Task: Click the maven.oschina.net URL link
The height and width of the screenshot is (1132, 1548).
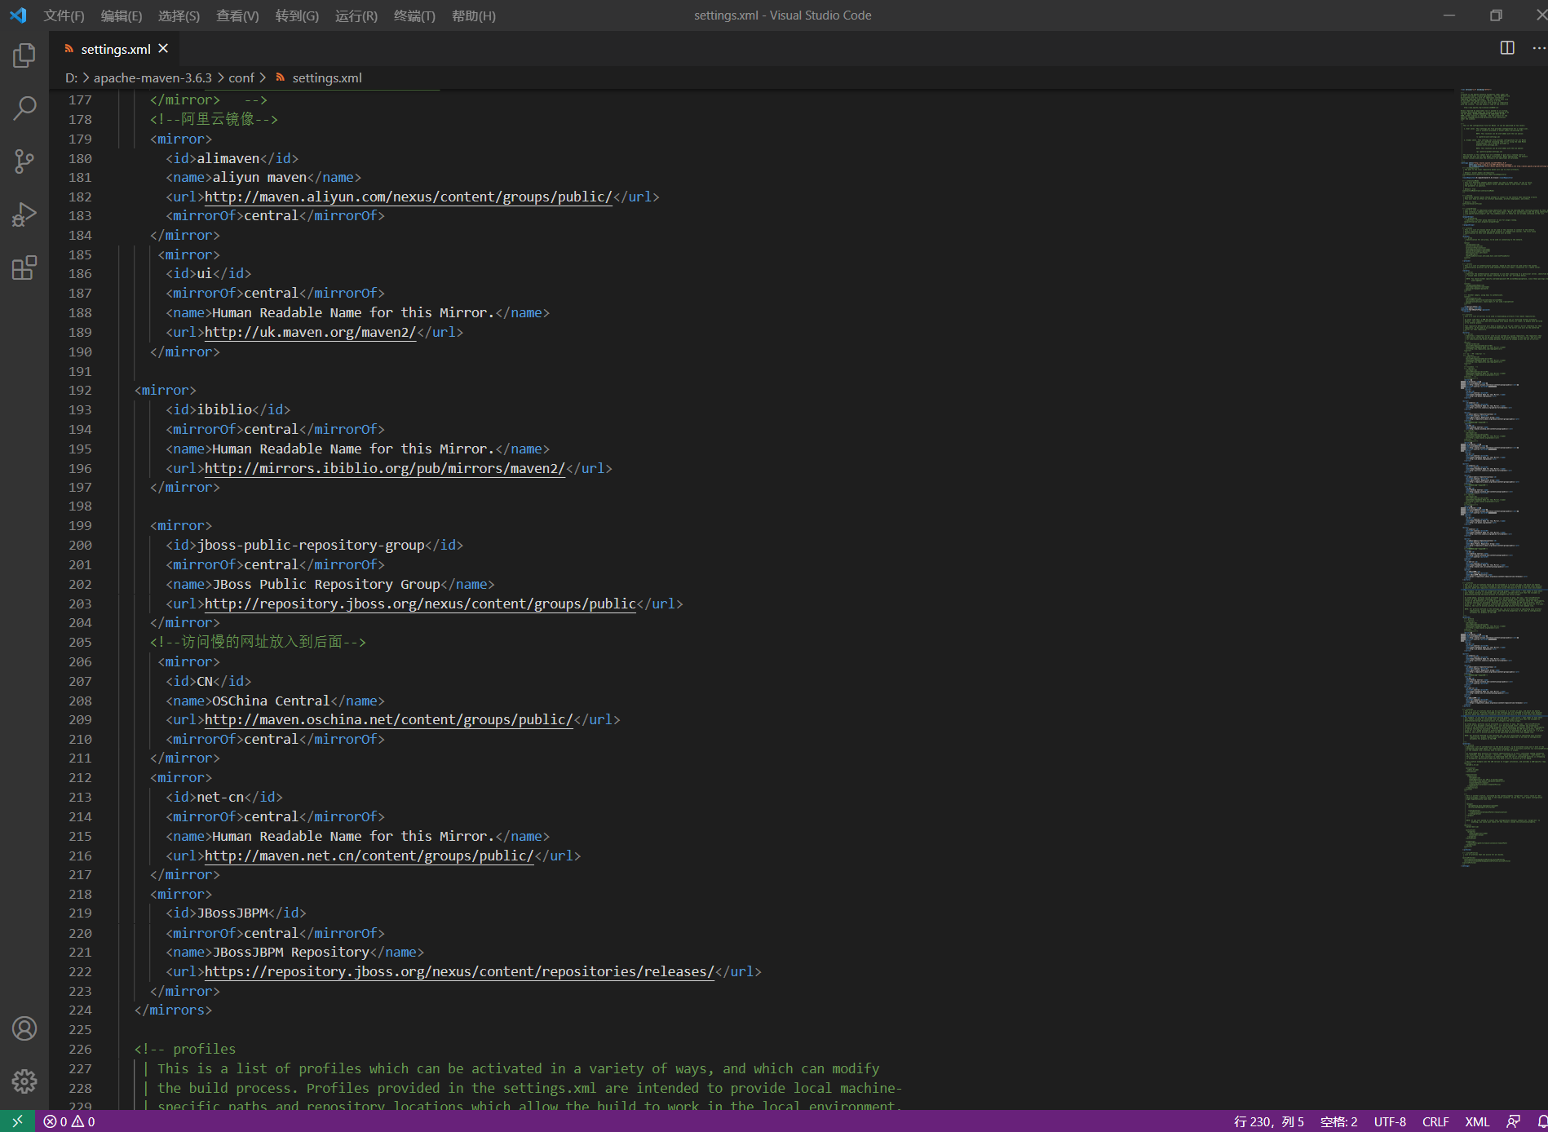Action: click(388, 719)
